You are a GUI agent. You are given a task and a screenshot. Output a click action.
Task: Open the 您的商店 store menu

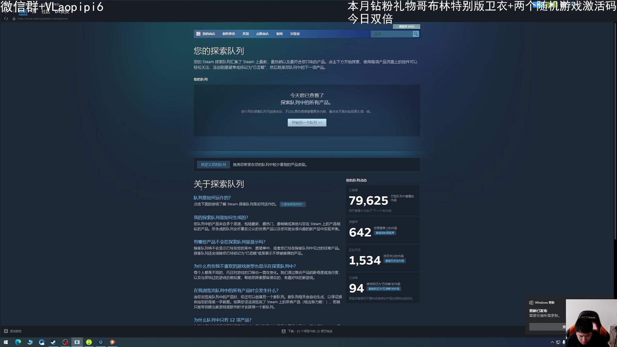[x=209, y=34]
